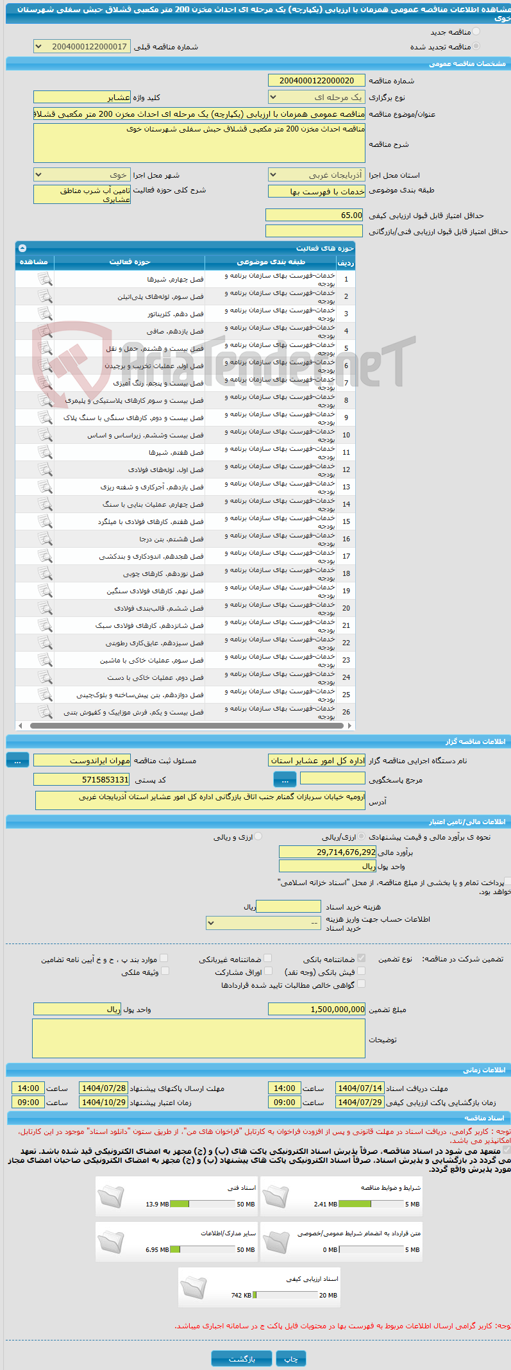Click the کلید واژه keyword field
The width and height of the screenshot is (511, 1370).
tap(81, 97)
